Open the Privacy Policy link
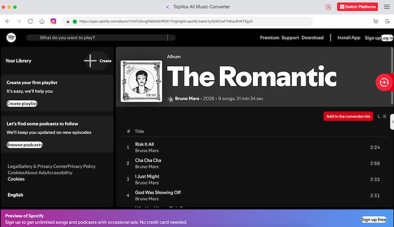Screen dimensions: 394x227 click(81, 166)
